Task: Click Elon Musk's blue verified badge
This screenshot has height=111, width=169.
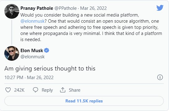Action: point(47,50)
